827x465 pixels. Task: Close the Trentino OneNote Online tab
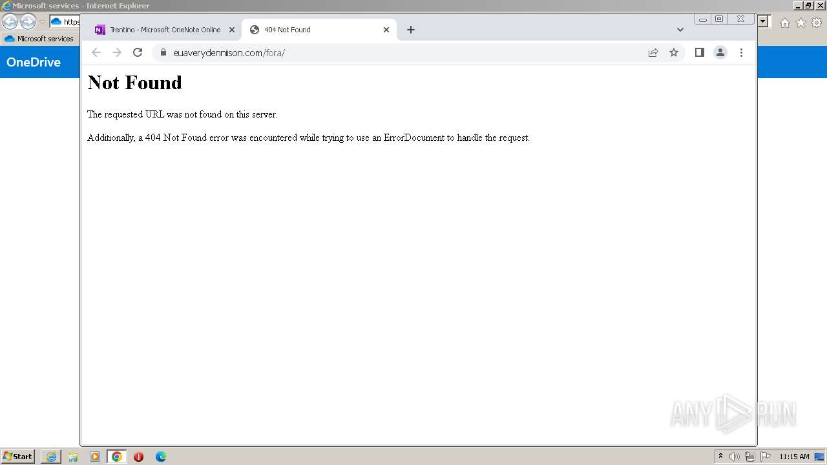(232, 30)
